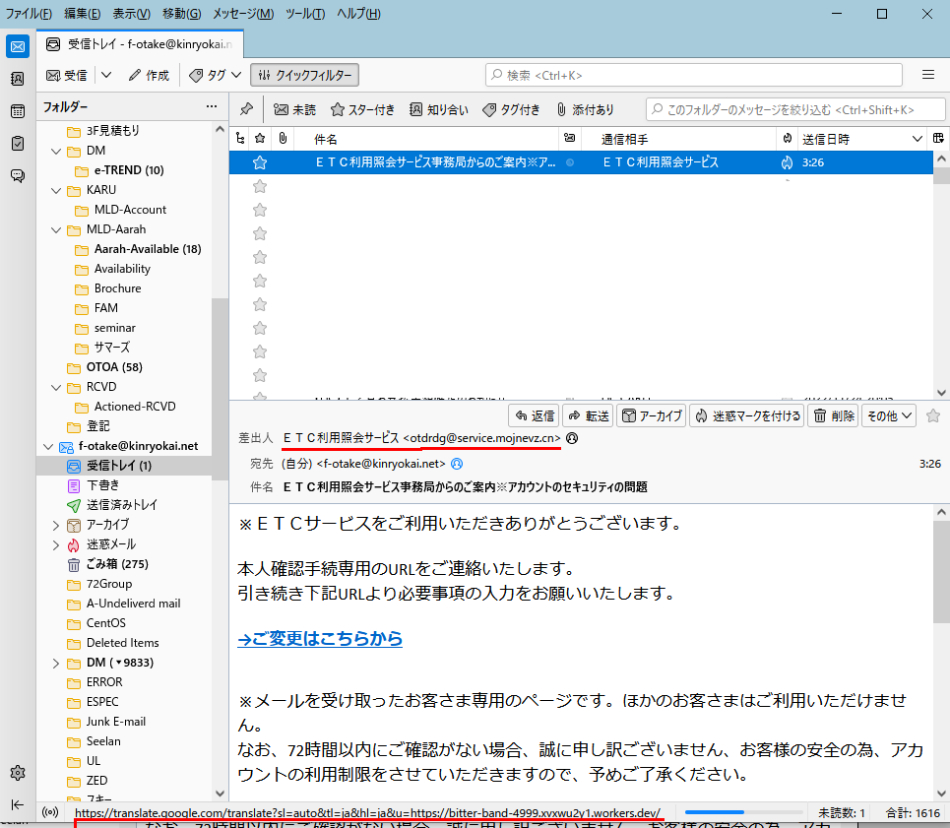Filter by starred messages (スター付き)
This screenshot has width=950, height=828.
click(362, 109)
